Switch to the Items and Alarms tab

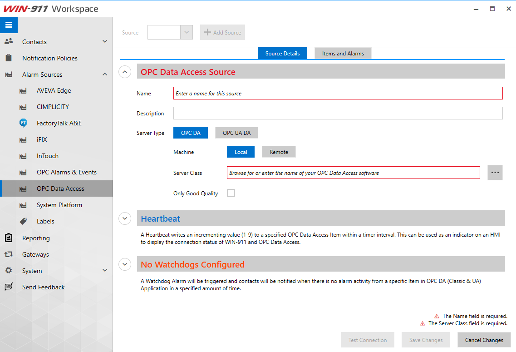pyautogui.click(x=343, y=53)
